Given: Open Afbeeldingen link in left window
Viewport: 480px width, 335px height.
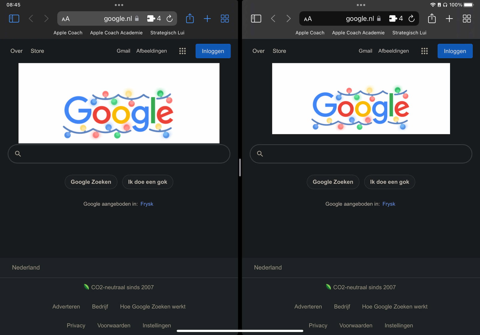Looking at the screenshot, I should click(151, 51).
